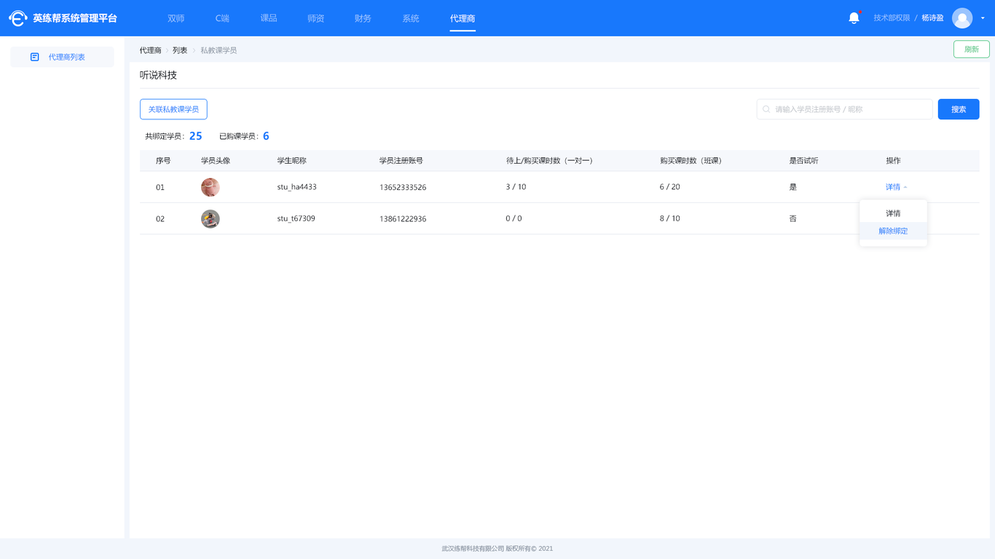Click the 英练帮 platform logo icon
Viewport: 995px width, 559px height.
coord(18,18)
